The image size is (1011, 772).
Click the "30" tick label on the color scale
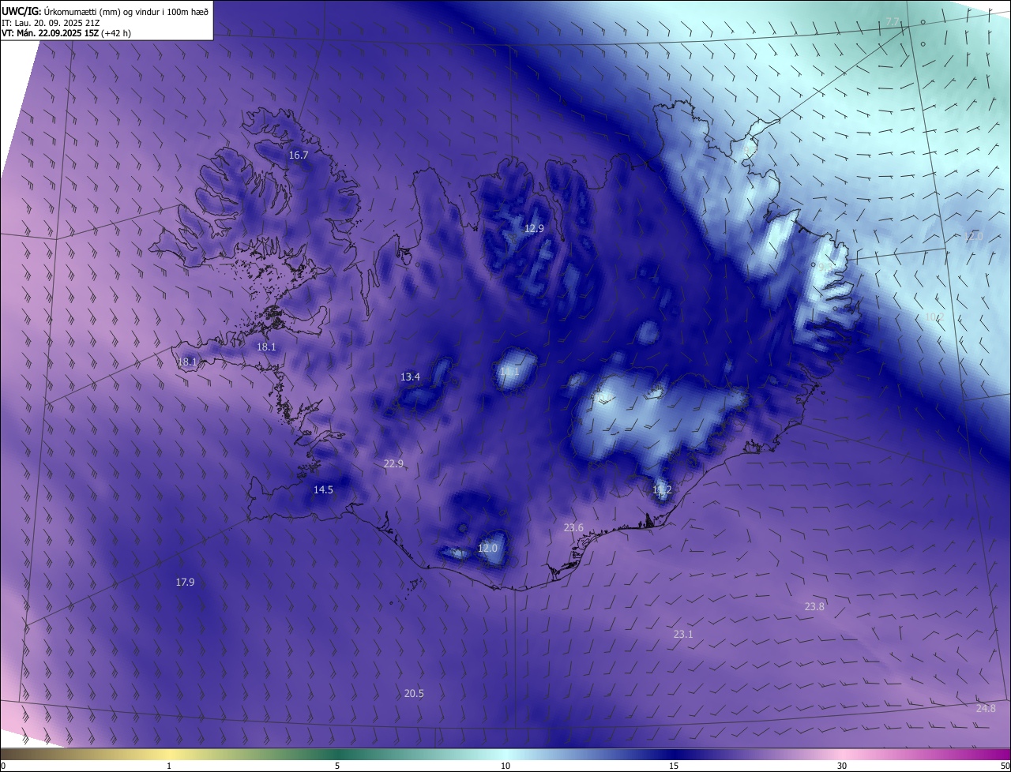point(842,766)
